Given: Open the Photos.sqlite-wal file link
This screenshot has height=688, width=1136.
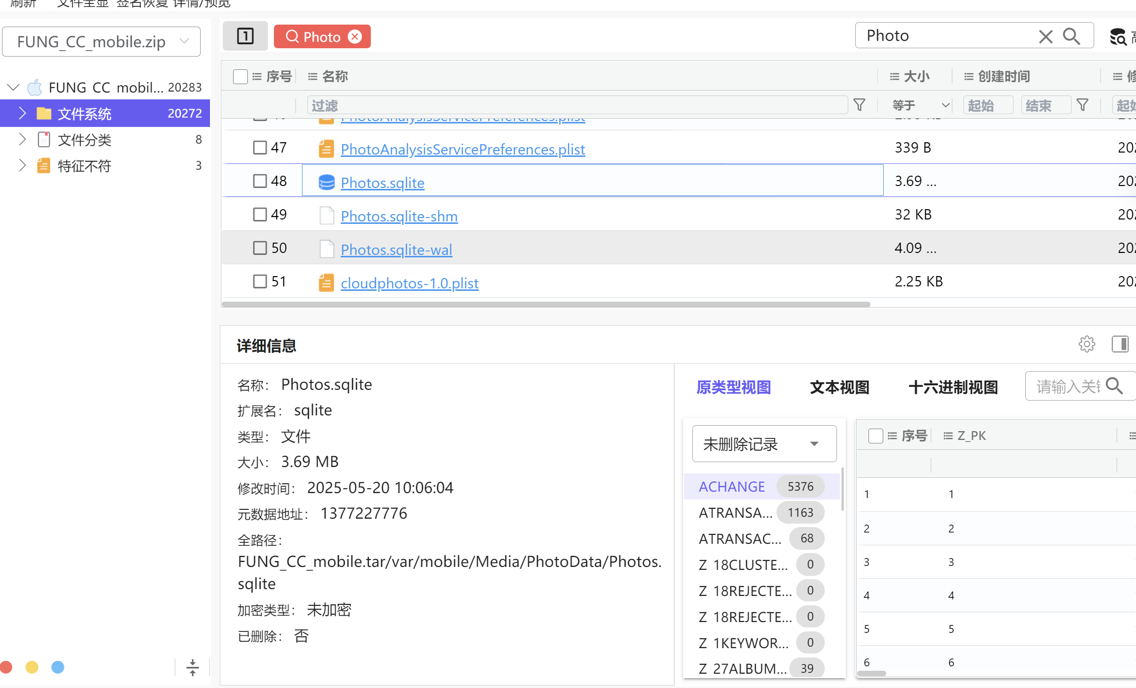Looking at the screenshot, I should click(396, 250).
